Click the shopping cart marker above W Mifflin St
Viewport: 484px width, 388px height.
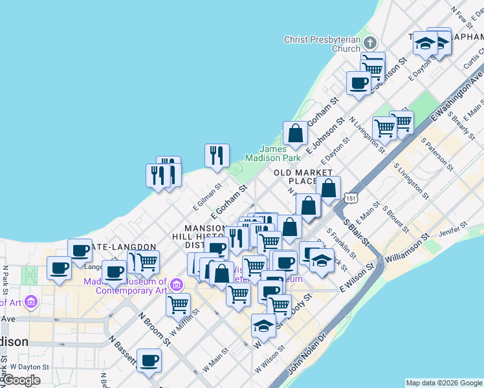[178, 306]
